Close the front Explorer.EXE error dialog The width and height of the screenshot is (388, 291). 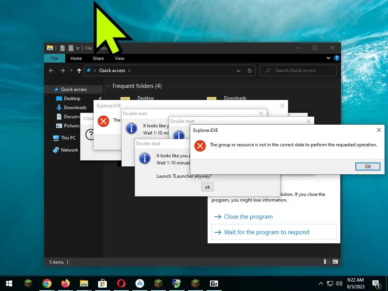[379, 130]
